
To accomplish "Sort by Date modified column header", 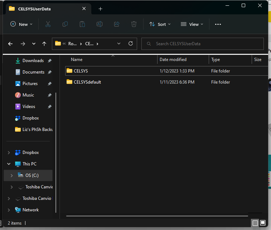I will pos(173,60).
